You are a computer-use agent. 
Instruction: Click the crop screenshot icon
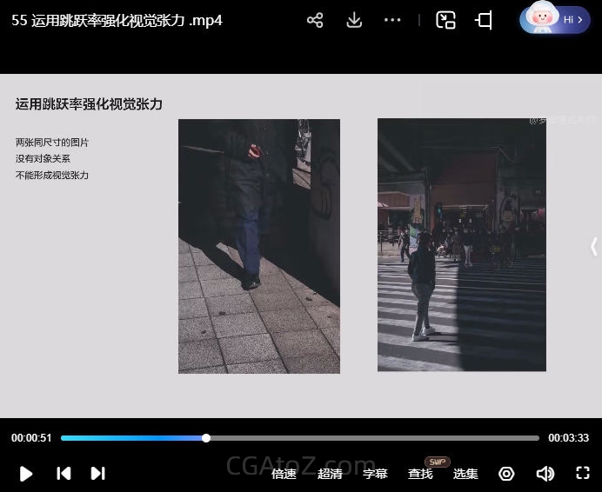tap(485, 20)
